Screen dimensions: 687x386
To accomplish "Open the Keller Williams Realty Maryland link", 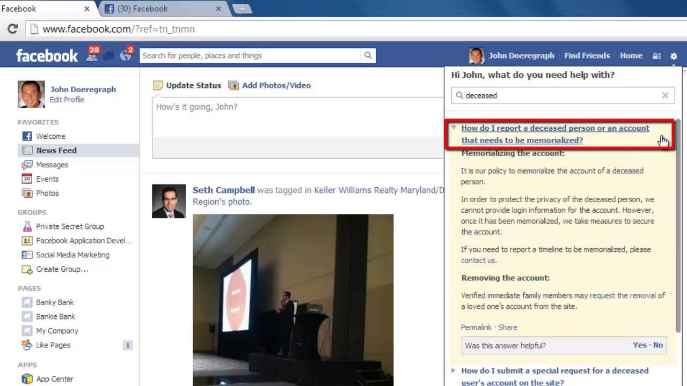I will pyautogui.click(x=379, y=190).
